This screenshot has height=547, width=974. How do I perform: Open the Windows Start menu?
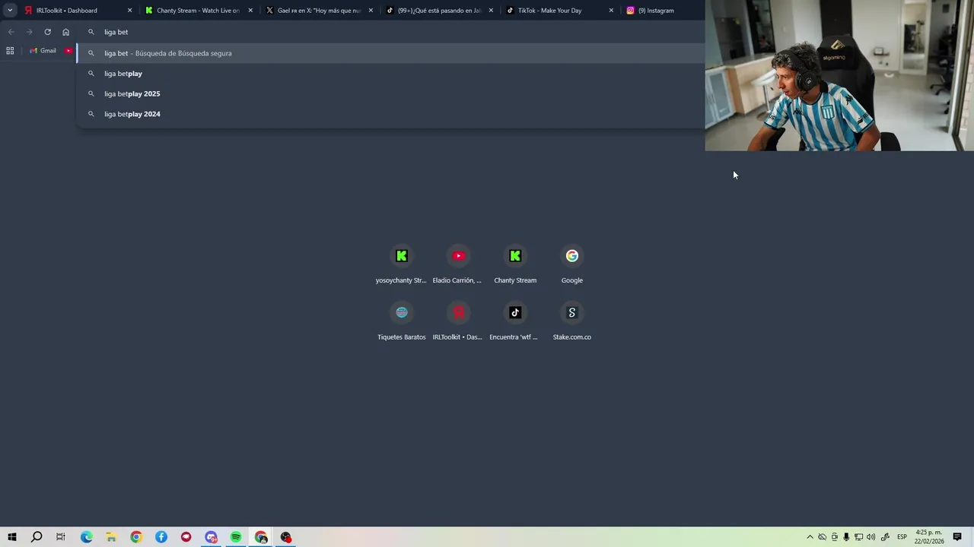click(12, 537)
